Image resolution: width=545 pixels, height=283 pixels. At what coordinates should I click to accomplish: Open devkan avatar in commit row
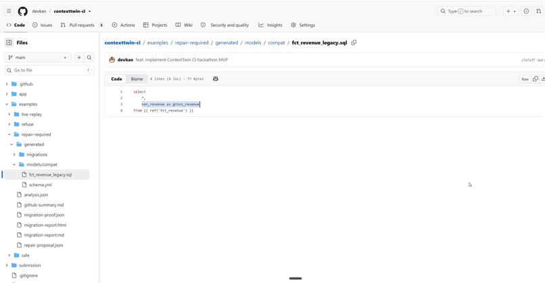pos(112,59)
